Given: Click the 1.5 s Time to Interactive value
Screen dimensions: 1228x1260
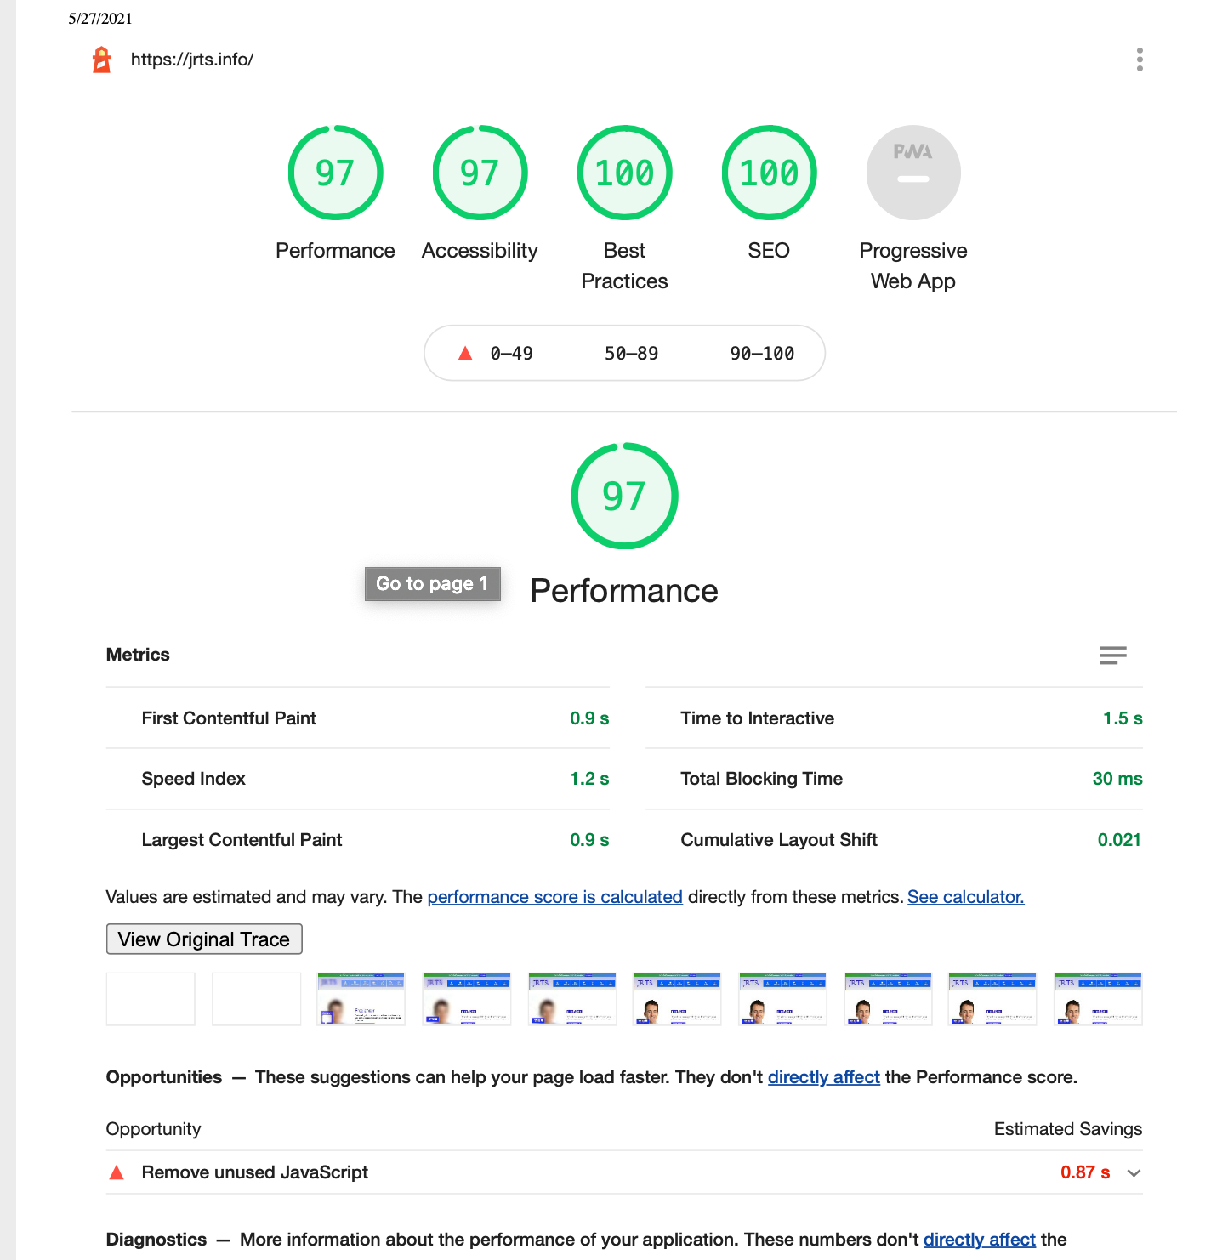Looking at the screenshot, I should (1123, 718).
